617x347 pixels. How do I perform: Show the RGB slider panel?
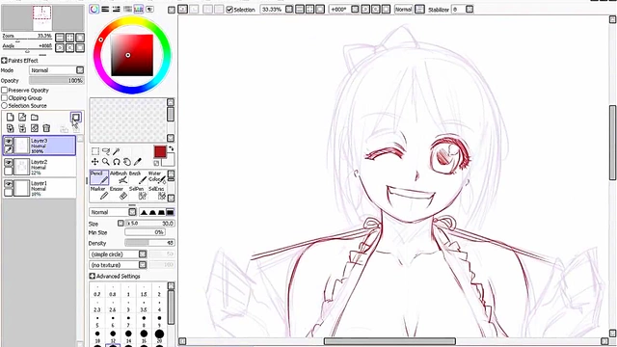tap(105, 9)
